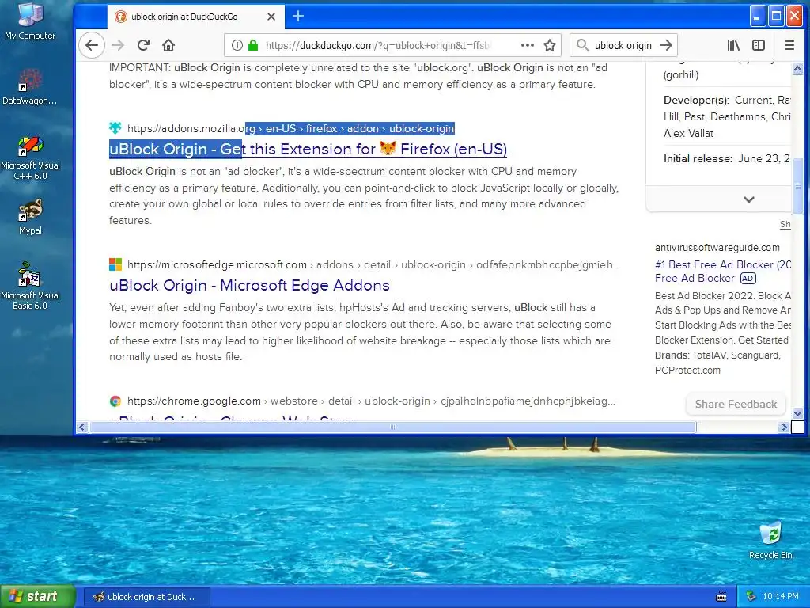
Task: Open the Recycle Bin
Action: [x=770, y=540]
